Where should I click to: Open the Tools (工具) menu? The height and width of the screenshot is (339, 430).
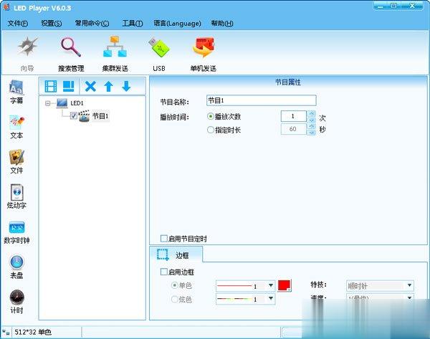[133, 24]
